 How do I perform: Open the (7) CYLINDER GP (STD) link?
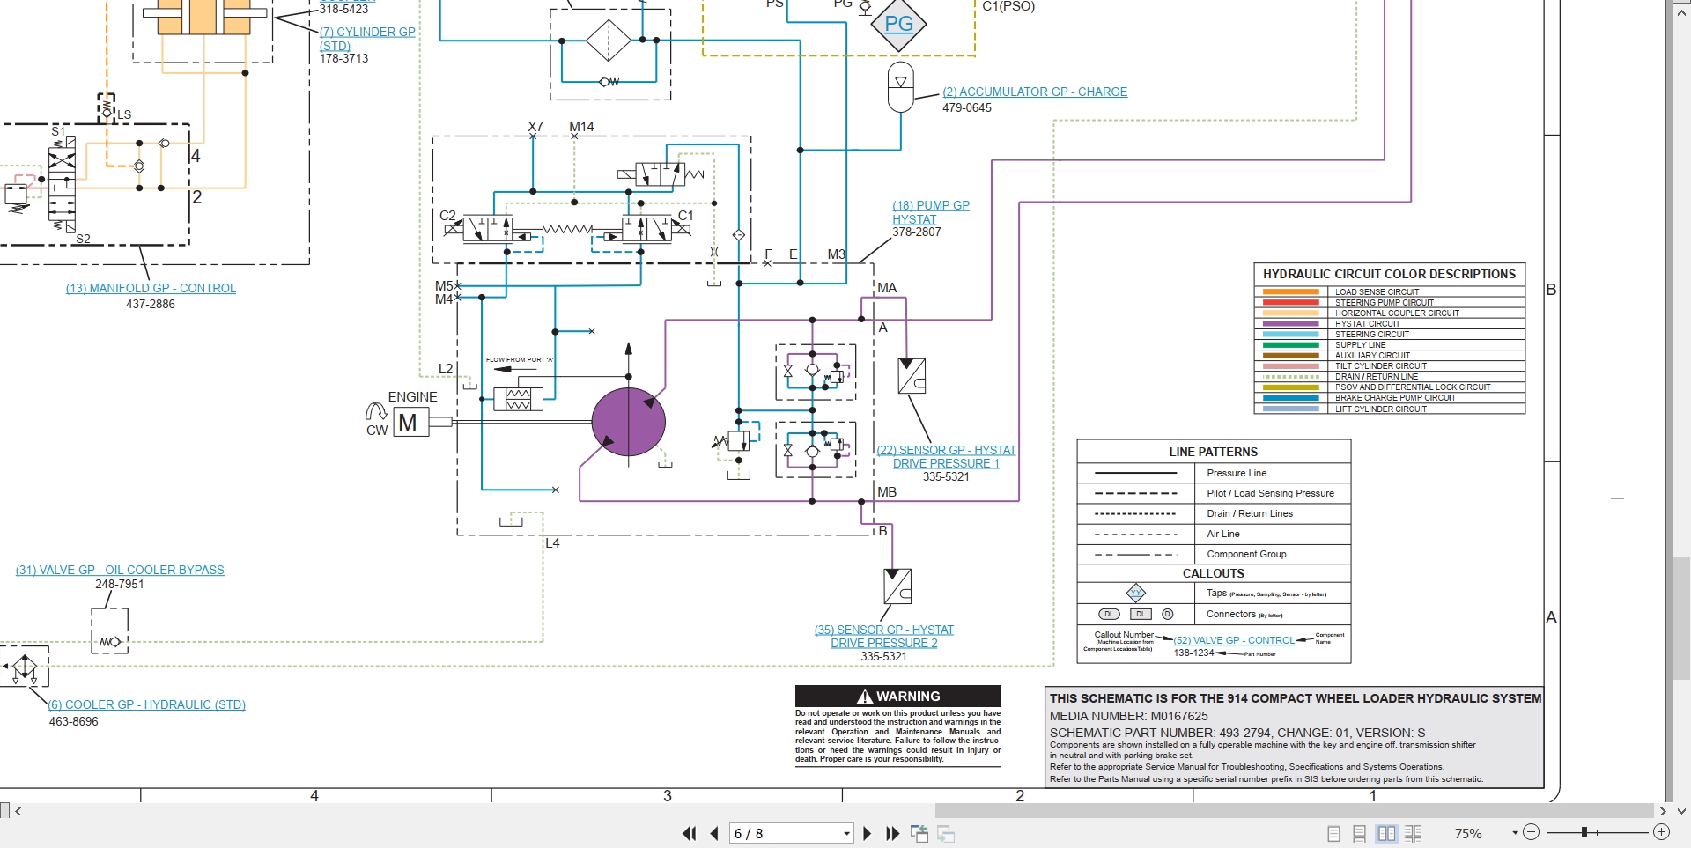coord(366,39)
